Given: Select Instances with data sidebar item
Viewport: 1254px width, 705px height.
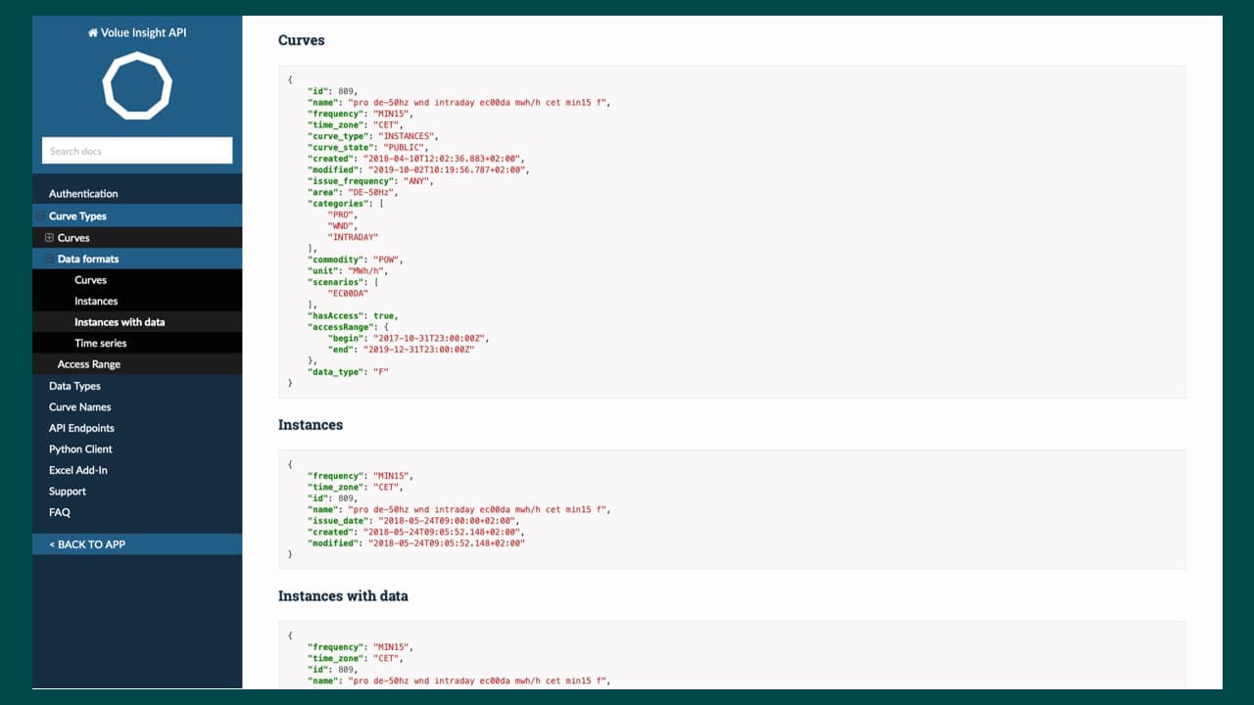Looking at the screenshot, I should click(120, 322).
